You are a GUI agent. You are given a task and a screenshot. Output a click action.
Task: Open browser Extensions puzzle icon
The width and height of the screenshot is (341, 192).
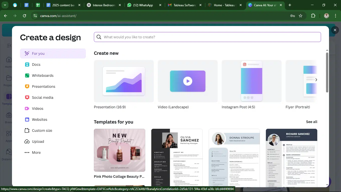313,16
